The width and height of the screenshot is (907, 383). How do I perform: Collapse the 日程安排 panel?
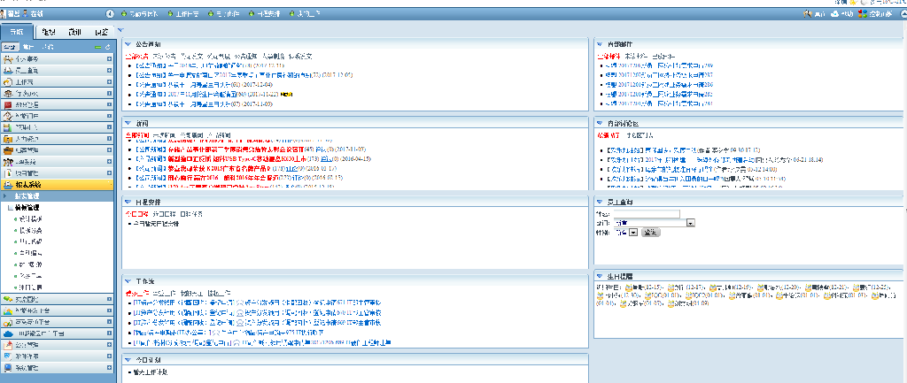(128, 203)
